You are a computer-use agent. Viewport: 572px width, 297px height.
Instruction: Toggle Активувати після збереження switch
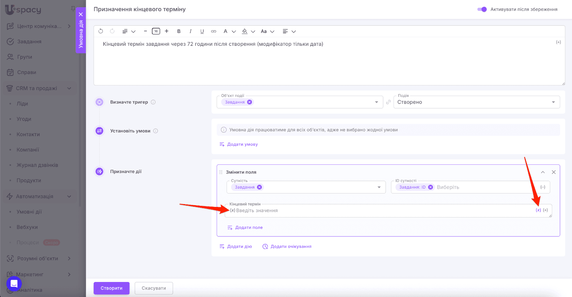482,9
